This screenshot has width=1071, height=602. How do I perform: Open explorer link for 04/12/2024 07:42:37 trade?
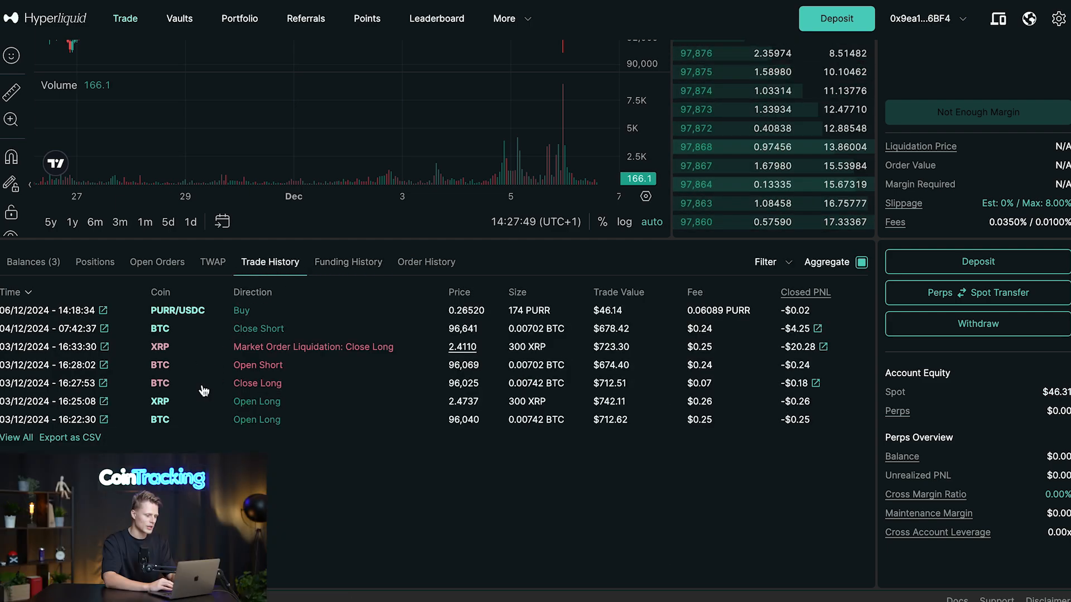pos(104,328)
